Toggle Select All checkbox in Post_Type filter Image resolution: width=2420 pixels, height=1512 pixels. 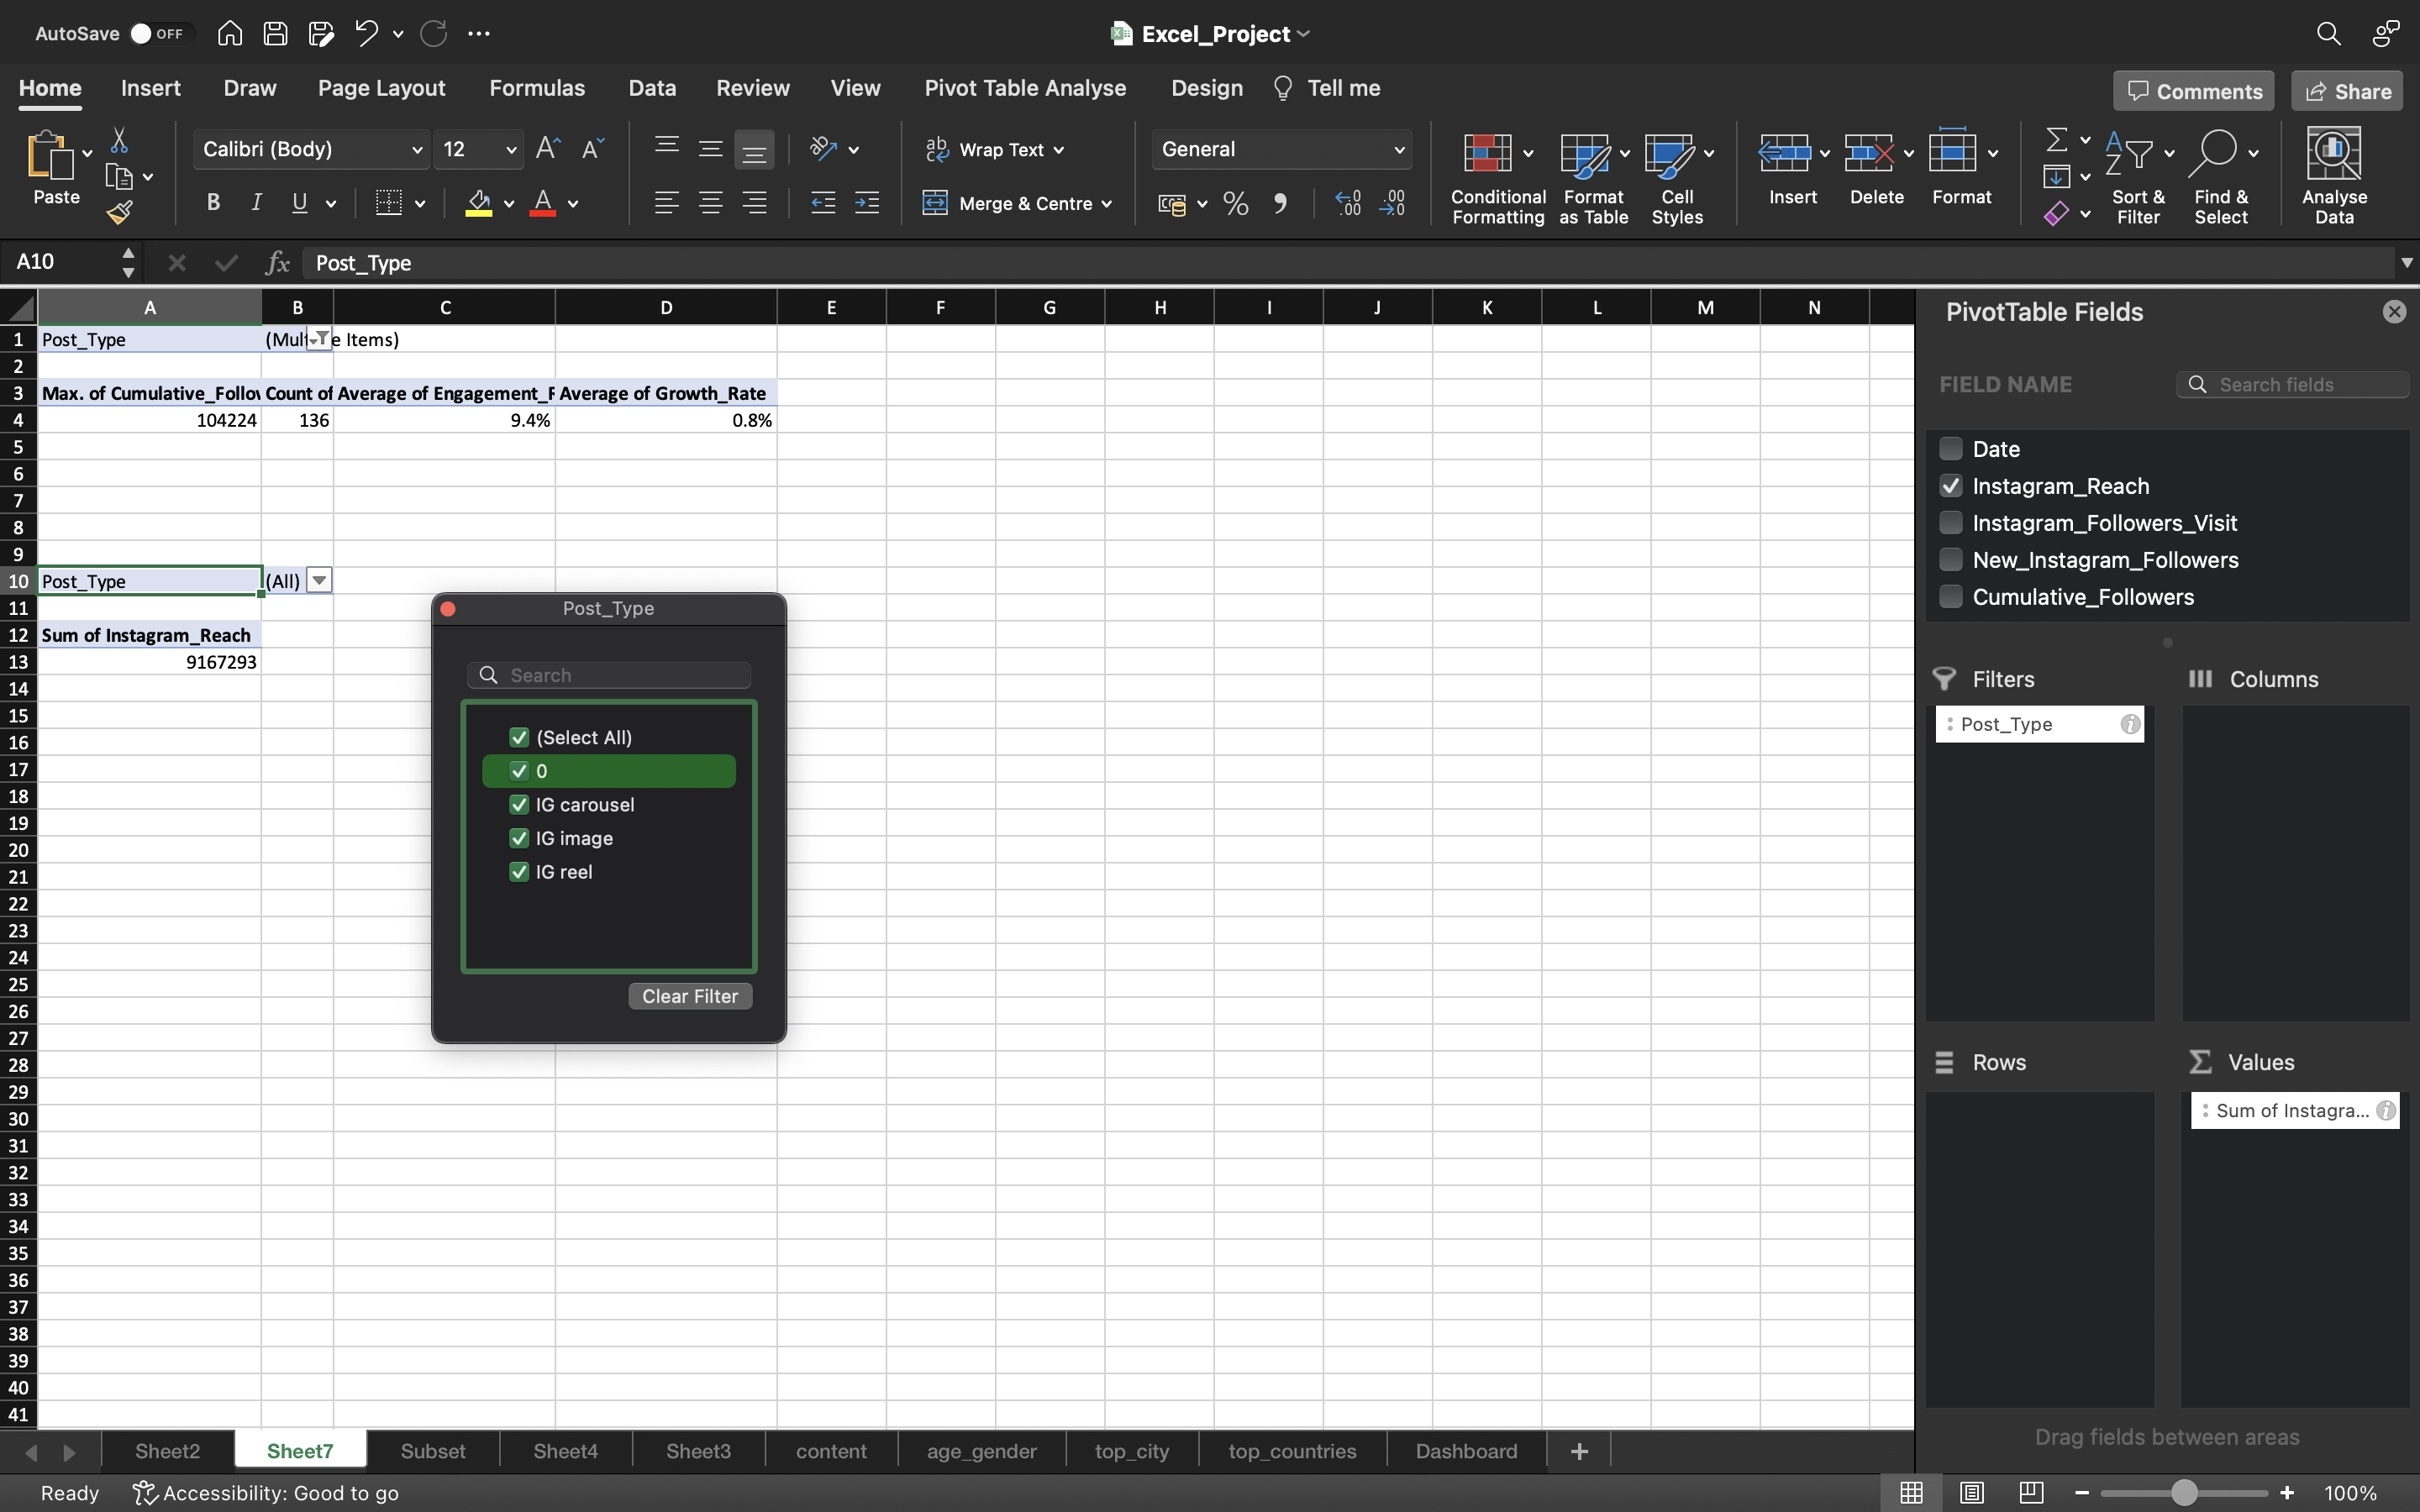pyautogui.click(x=519, y=737)
